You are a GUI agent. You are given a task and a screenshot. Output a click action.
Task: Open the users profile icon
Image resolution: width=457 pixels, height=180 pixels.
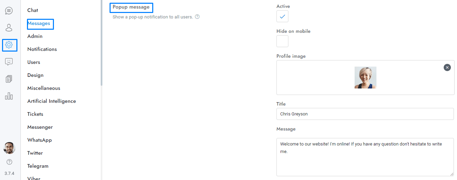click(x=9, y=28)
